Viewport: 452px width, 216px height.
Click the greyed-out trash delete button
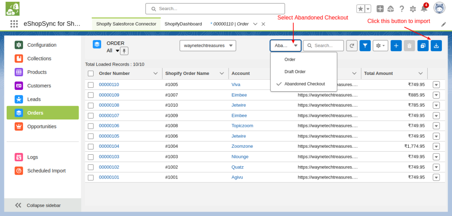409,45
